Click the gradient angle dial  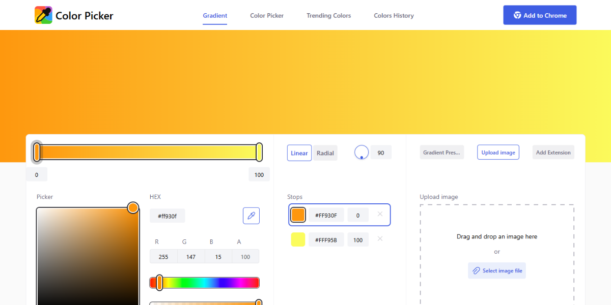tap(362, 152)
